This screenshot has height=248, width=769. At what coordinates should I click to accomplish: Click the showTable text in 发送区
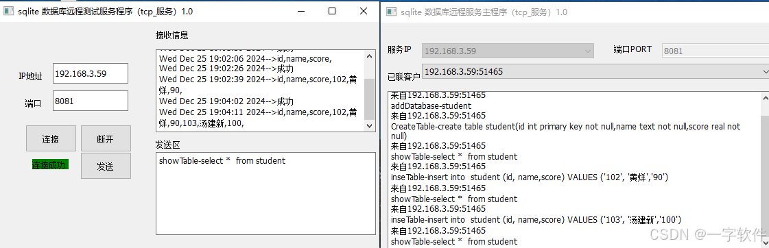[x=222, y=161]
